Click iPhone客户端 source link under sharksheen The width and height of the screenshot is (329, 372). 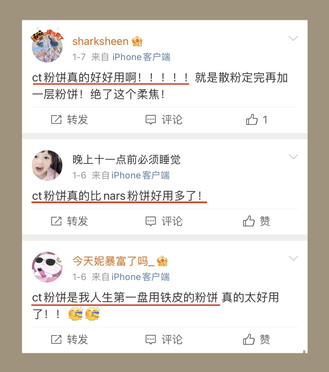pos(141,57)
